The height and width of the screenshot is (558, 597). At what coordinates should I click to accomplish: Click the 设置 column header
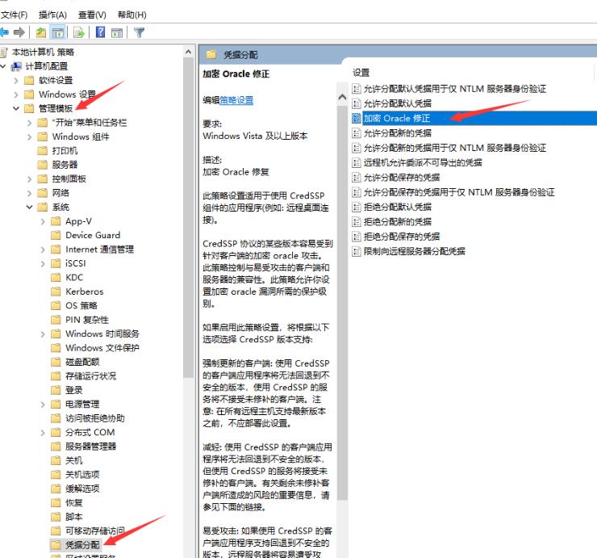[361, 73]
